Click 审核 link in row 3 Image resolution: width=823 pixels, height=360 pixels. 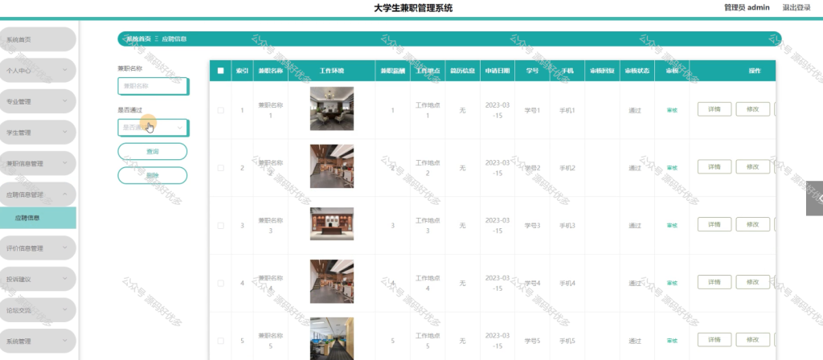672,226
